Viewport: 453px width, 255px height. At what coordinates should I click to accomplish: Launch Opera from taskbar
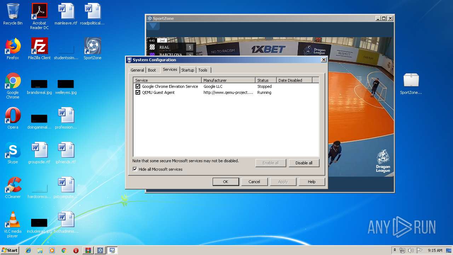(x=76, y=250)
